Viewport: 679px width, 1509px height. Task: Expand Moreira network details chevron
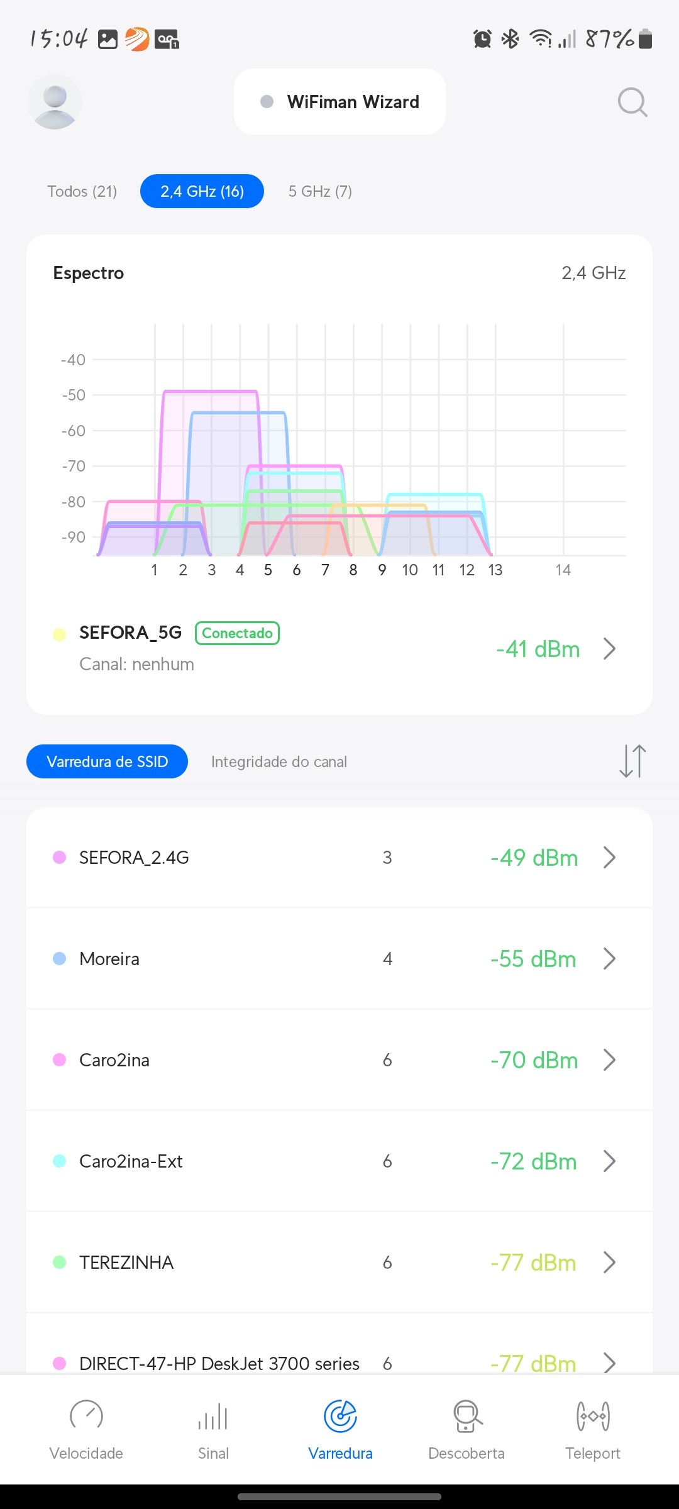[609, 958]
